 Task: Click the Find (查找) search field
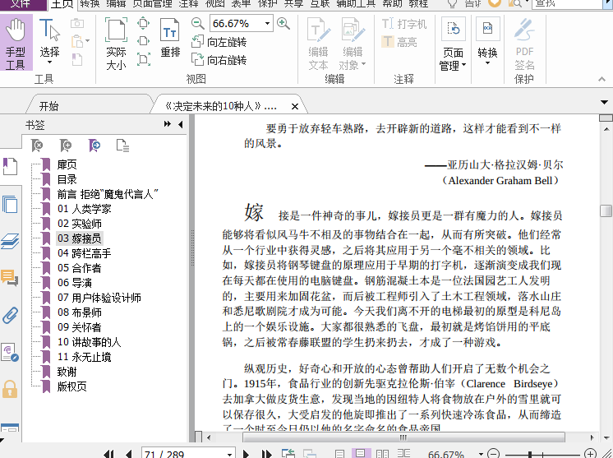[567, 4]
